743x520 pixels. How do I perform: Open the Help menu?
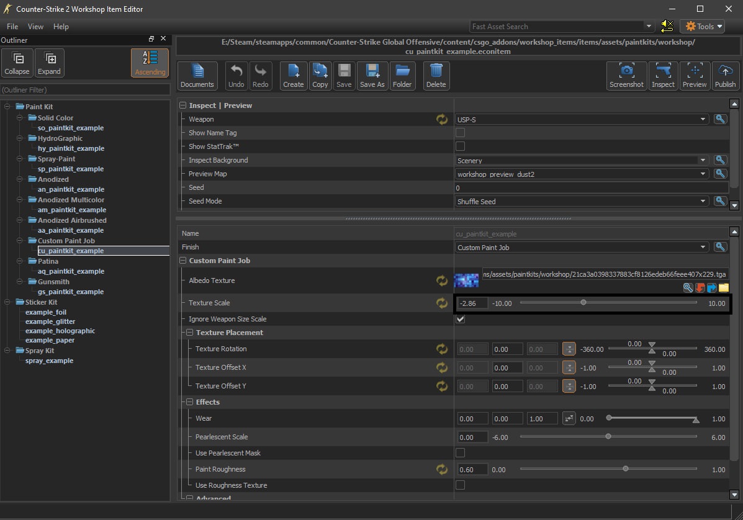click(x=61, y=27)
